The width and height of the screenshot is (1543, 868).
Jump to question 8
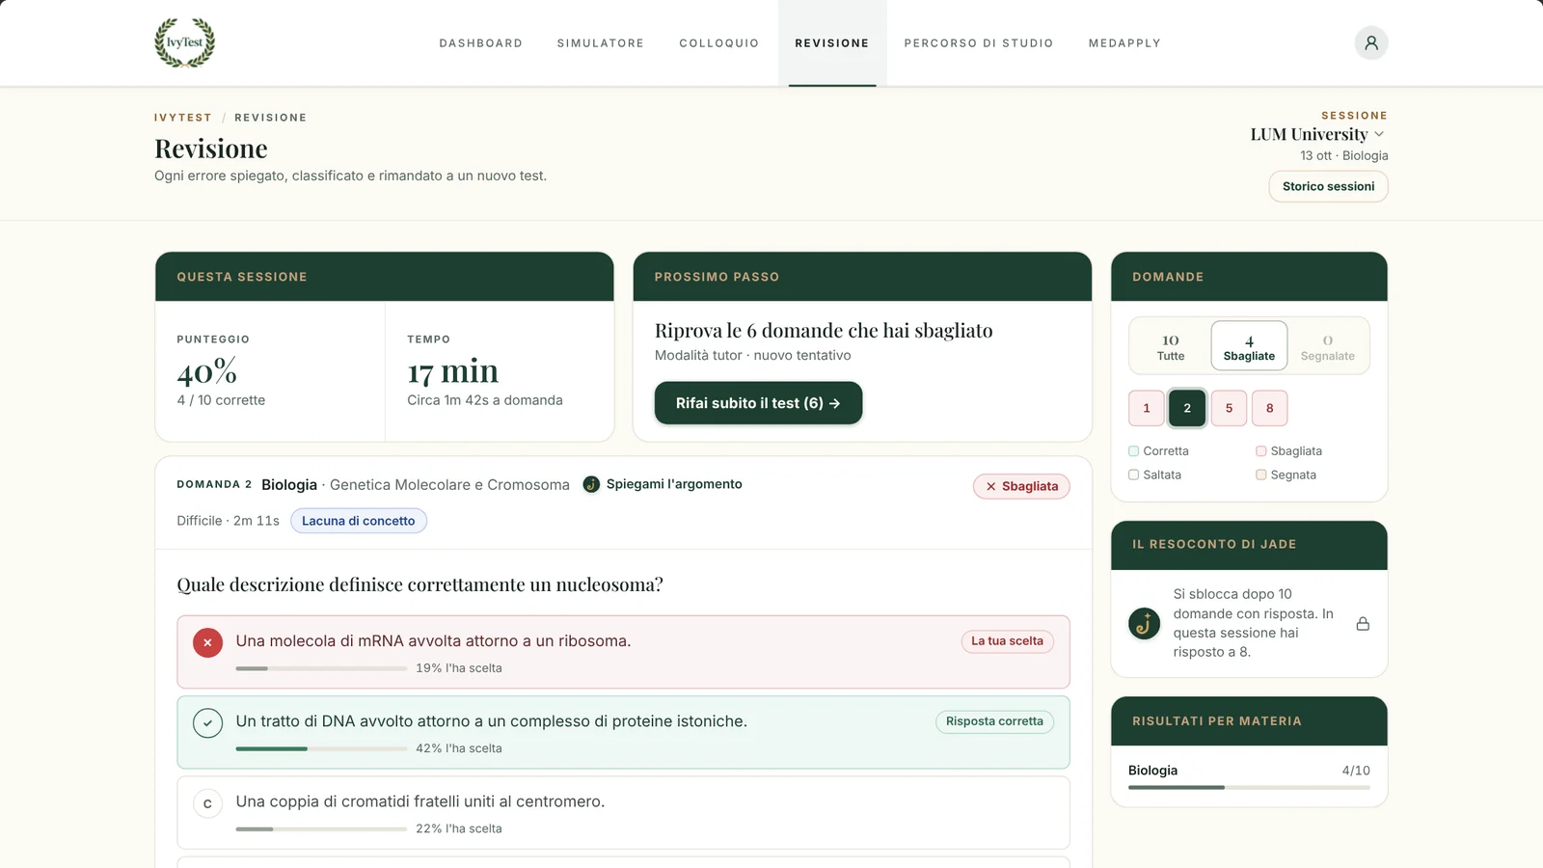click(1269, 408)
